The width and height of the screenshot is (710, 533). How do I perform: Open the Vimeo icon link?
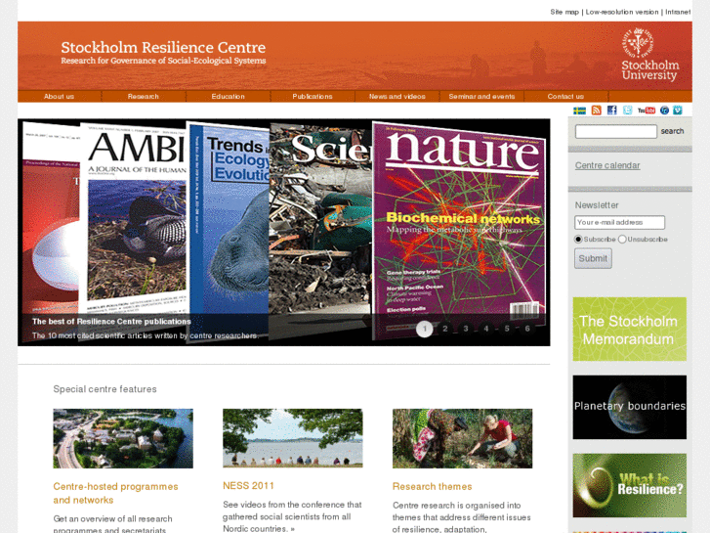coord(678,111)
